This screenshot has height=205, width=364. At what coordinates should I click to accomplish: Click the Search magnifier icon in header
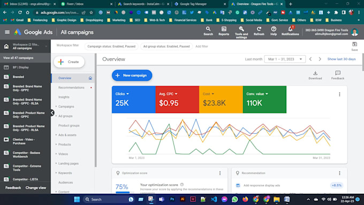coord(208,29)
